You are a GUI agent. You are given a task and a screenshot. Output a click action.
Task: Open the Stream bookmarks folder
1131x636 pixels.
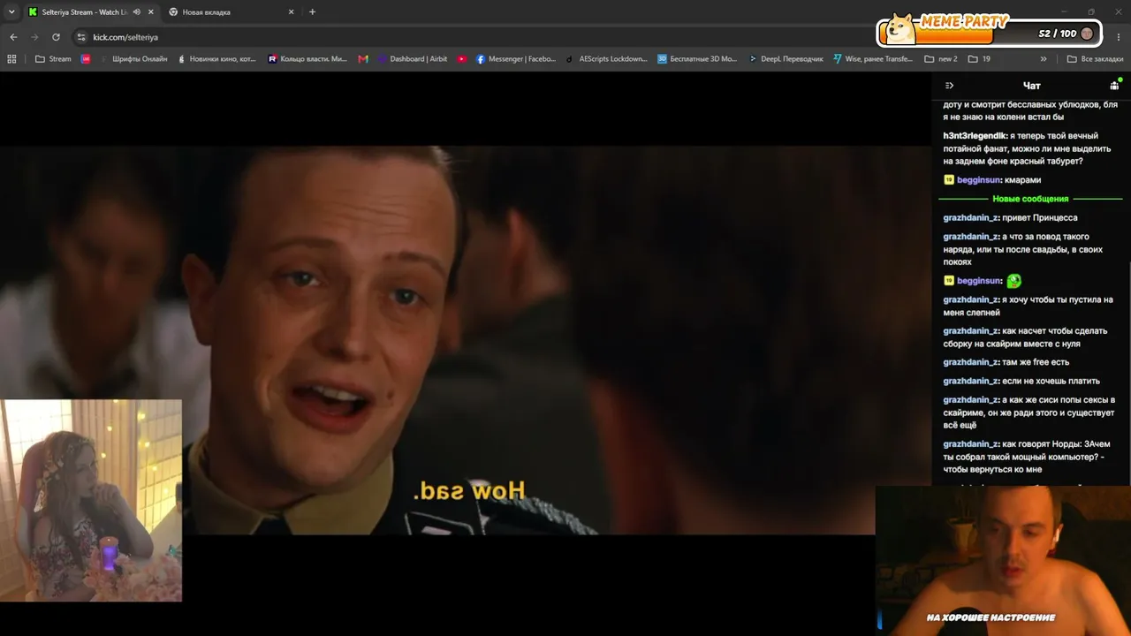(53, 59)
